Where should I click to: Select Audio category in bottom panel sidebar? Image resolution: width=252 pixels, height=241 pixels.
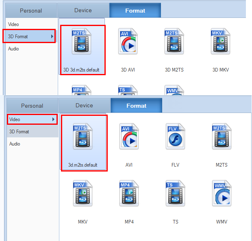click(x=33, y=144)
